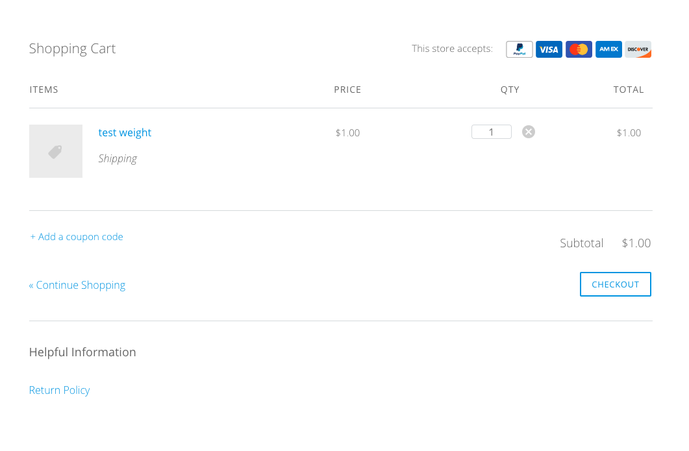Viewport: 689px width, 451px height.
Task: Remove test weight item from cart
Action: pyautogui.click(x=528, y=132)
